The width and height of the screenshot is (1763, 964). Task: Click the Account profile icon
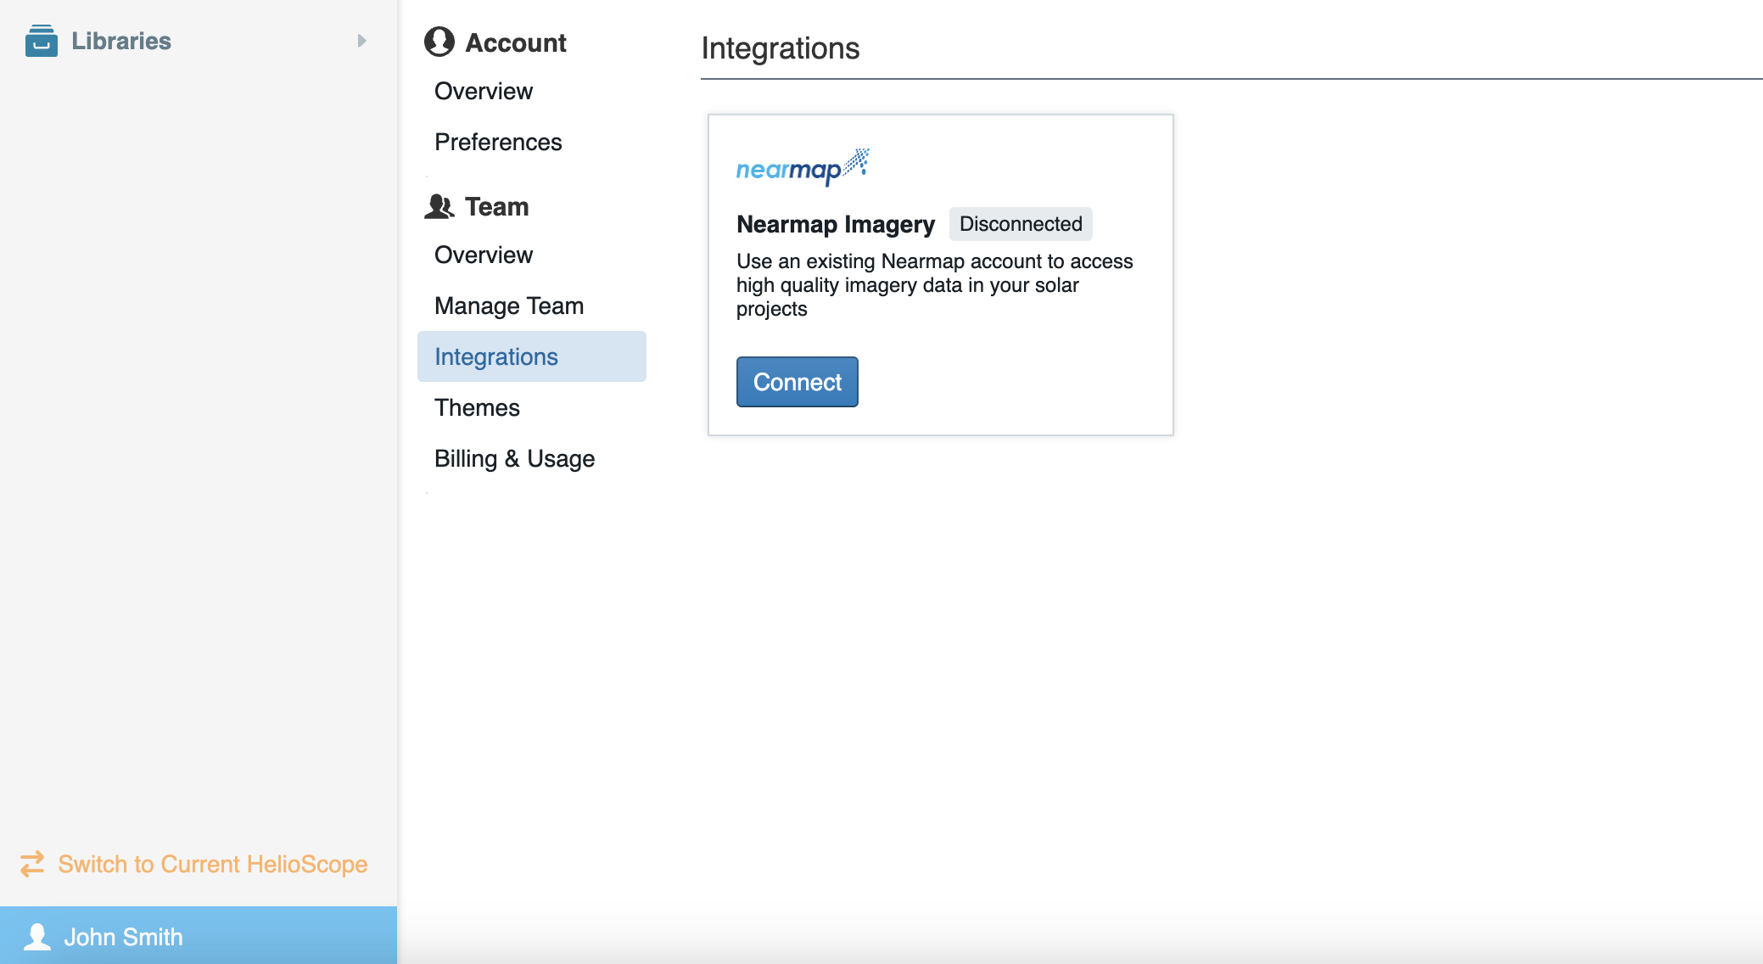(x=439, y=42)
